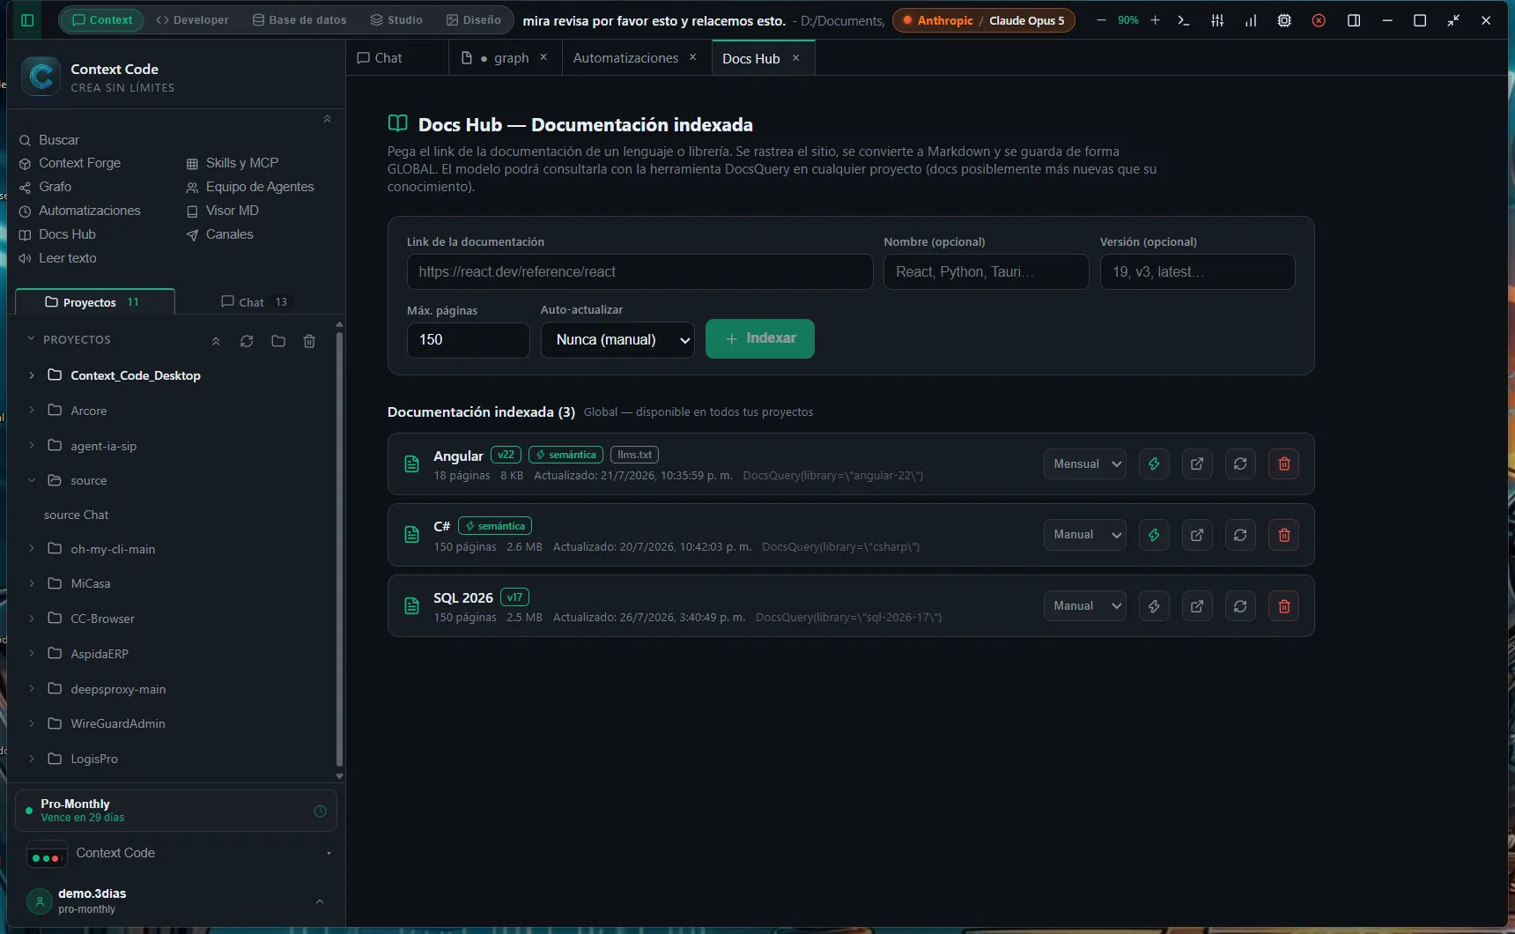The image size is (1515, 934).
Task: Zoom out with the minus icon
Action: tap(1101, 20)
